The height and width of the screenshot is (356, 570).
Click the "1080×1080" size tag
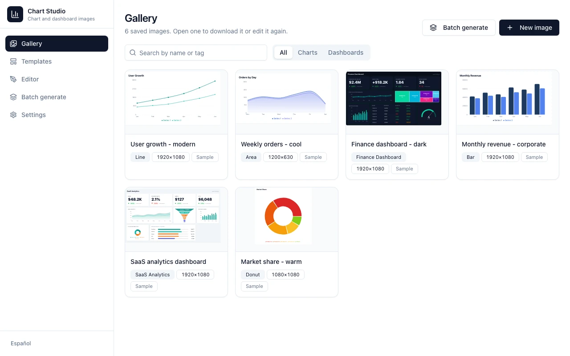click(285, 275)
